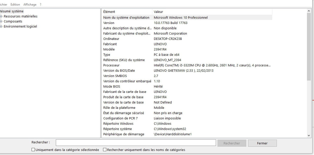Click the LENOVO G4ET93WW BIOS version value

[x=183, y=70]
